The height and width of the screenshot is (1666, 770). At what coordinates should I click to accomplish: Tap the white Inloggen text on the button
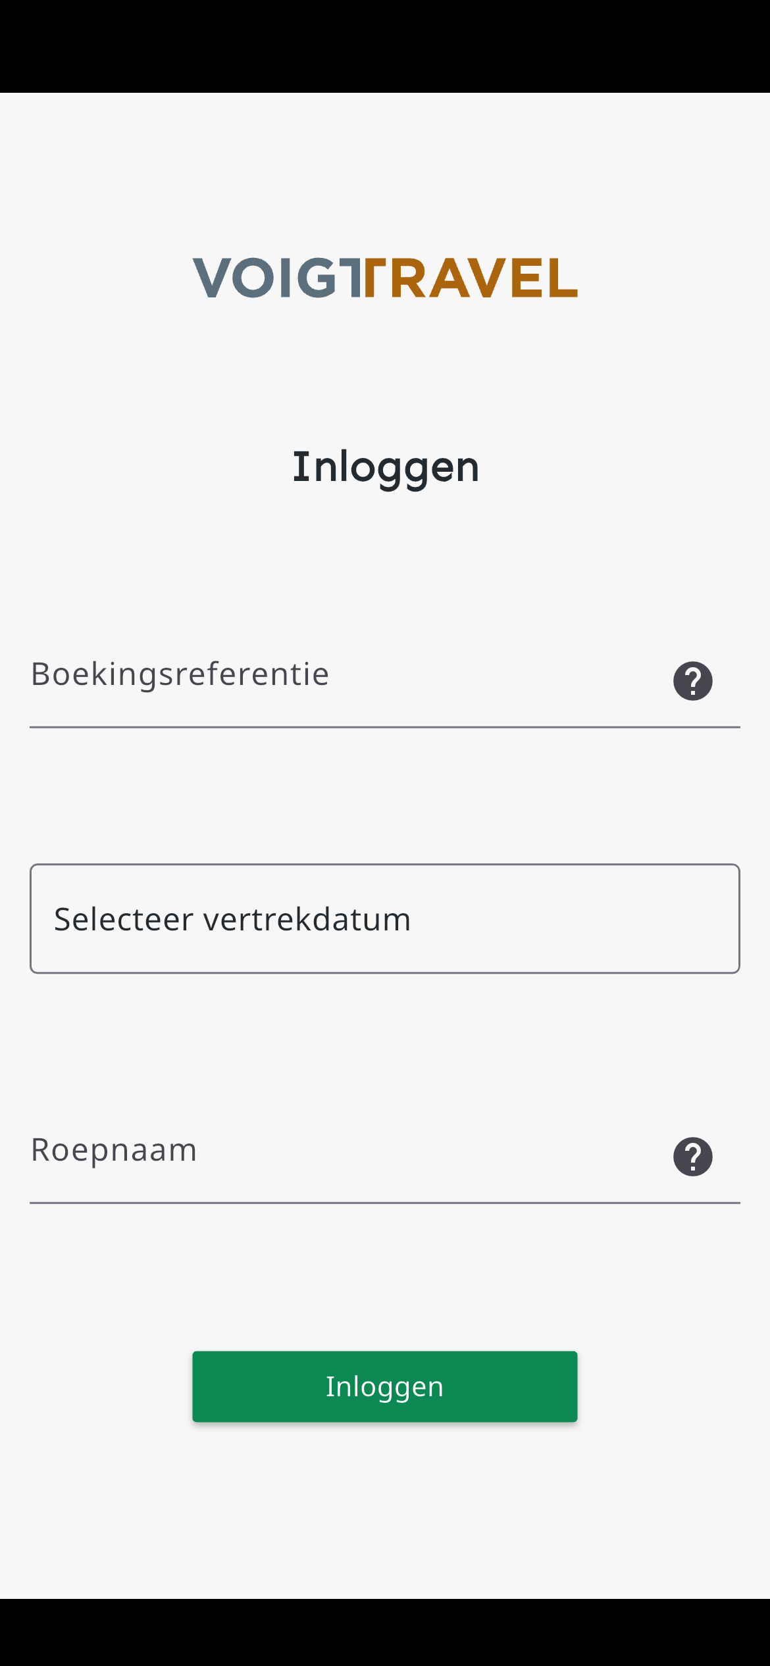coord(385,1387)
